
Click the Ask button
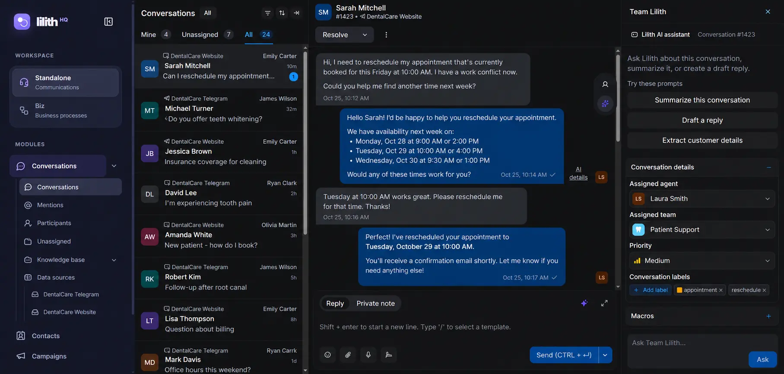pyautogui.click(x=762, y=359)
